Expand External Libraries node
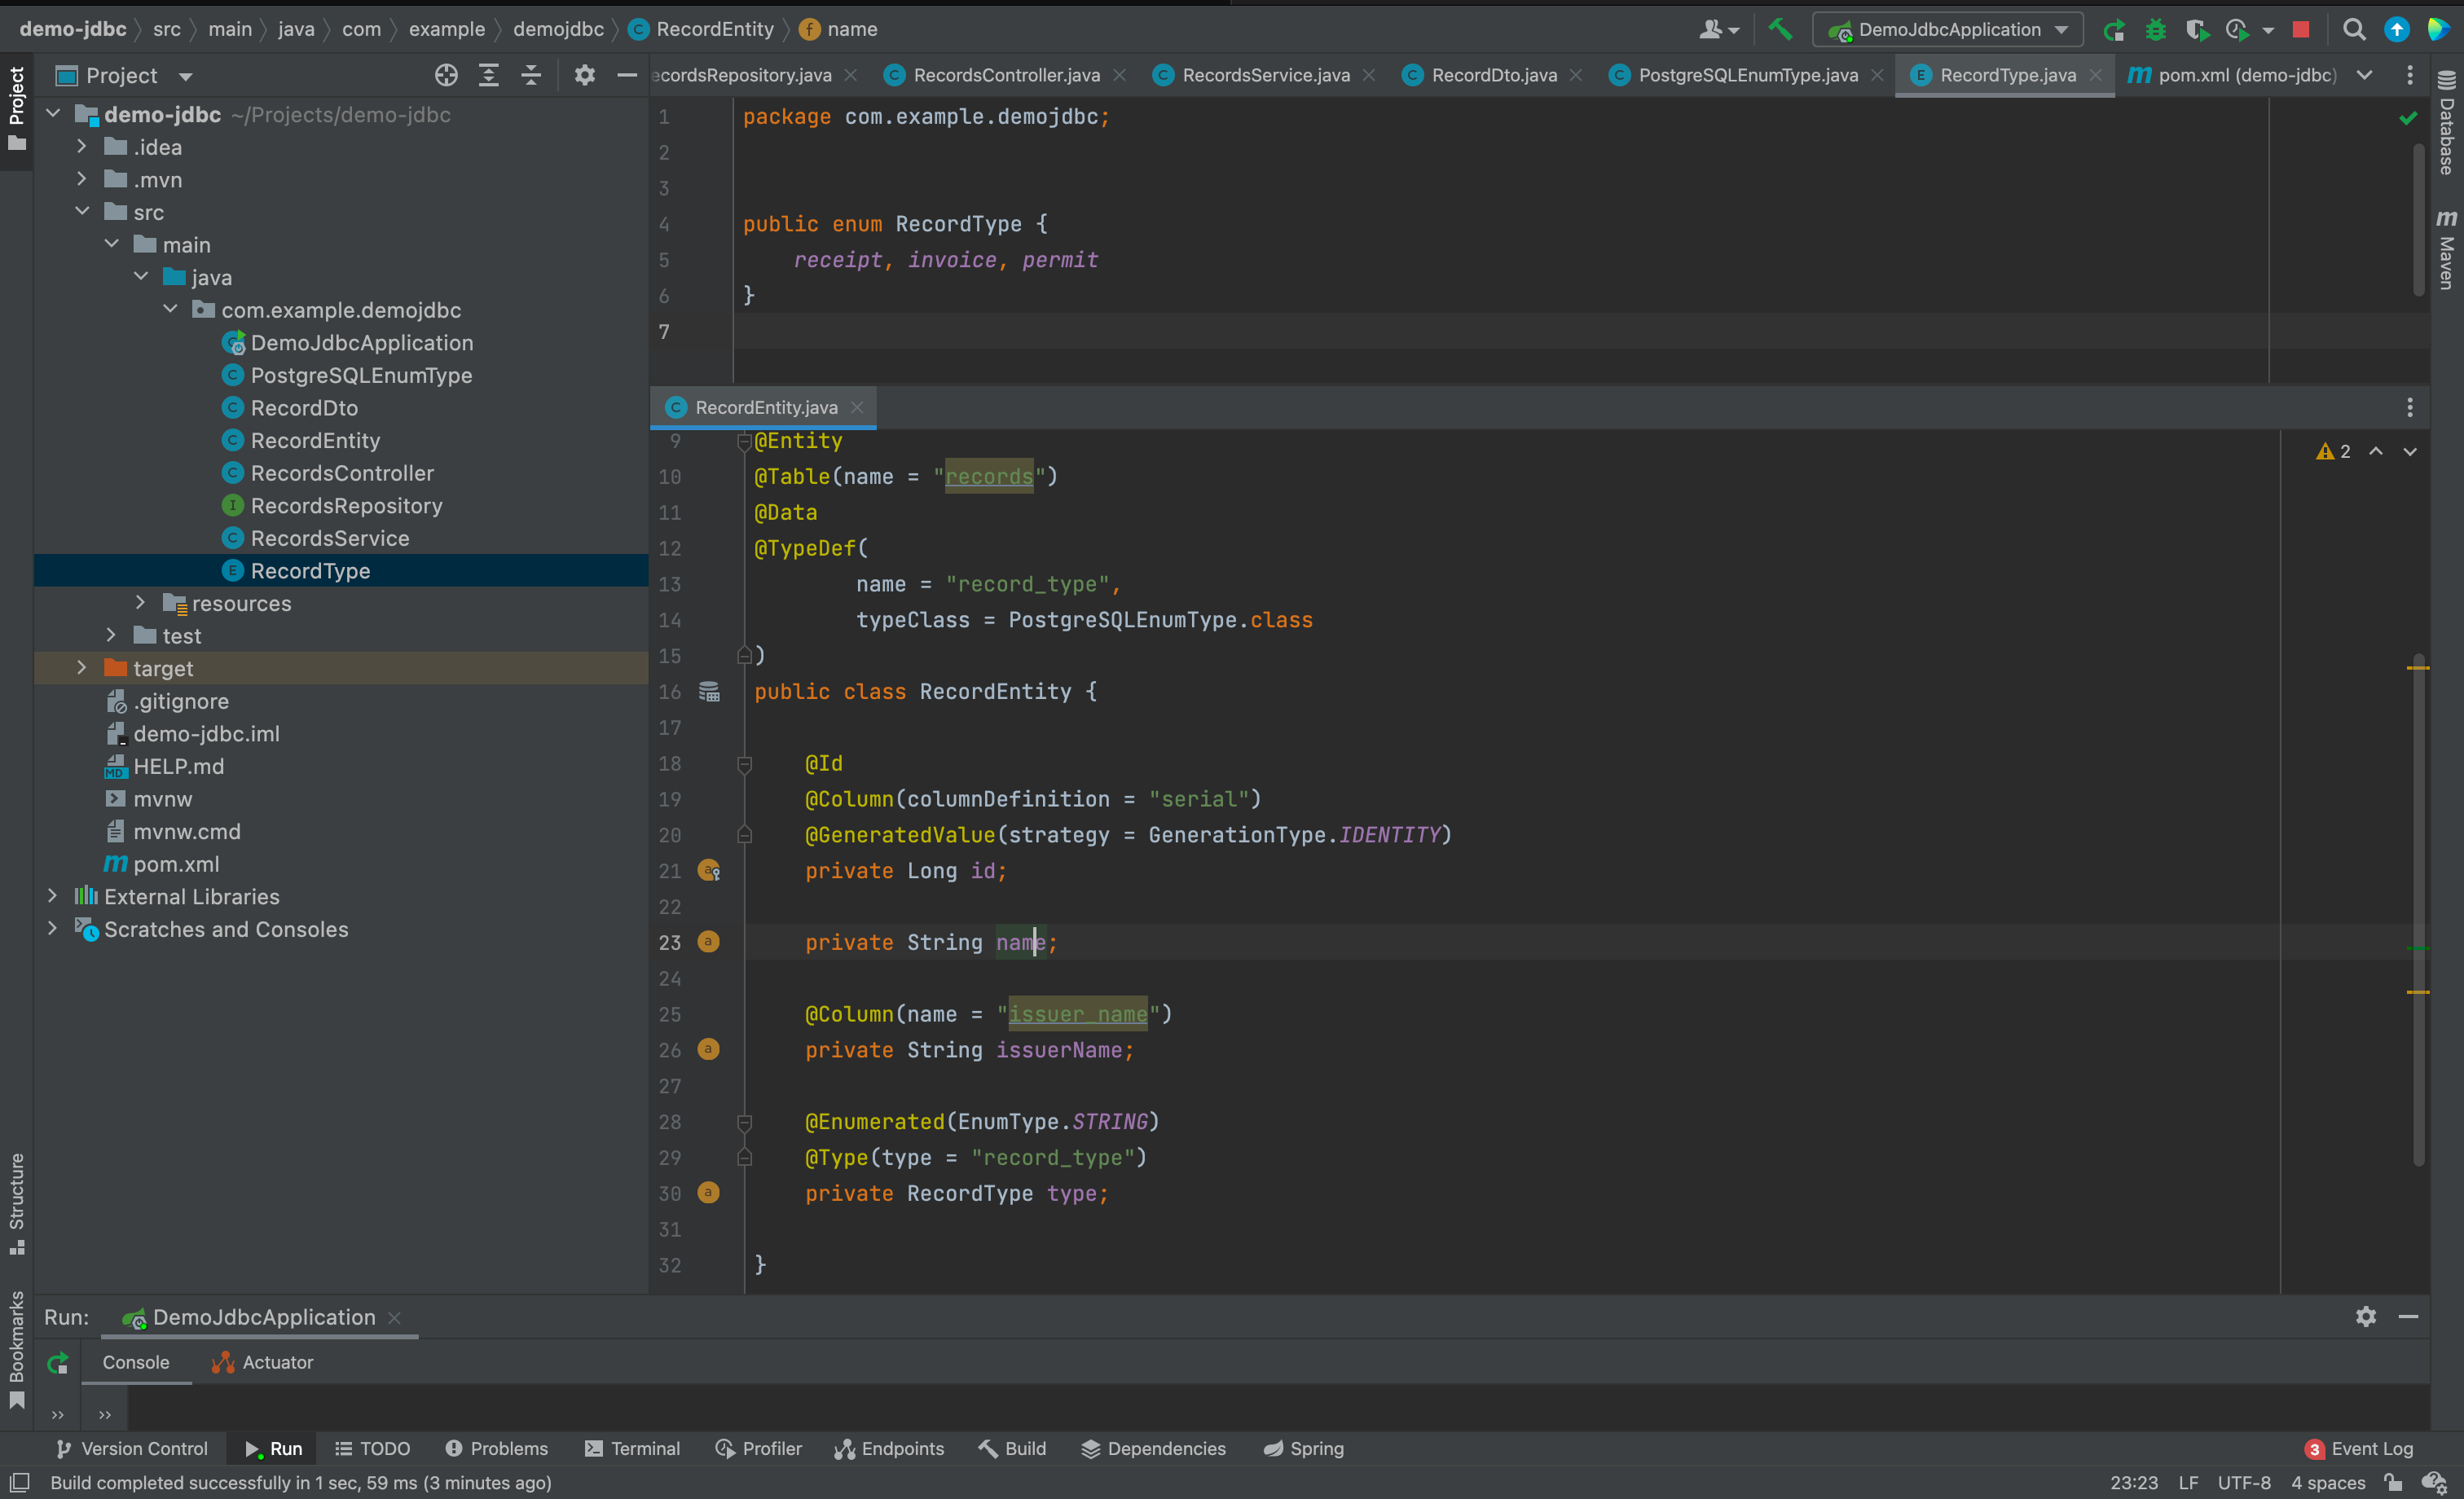The image size is (2464, 1499). [x=53, y=896]
